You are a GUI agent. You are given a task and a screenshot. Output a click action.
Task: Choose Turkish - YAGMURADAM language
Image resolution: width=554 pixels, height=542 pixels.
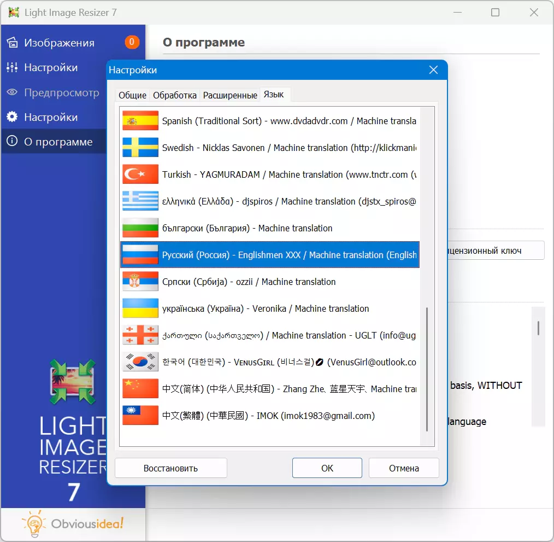[x=270, y=174]
